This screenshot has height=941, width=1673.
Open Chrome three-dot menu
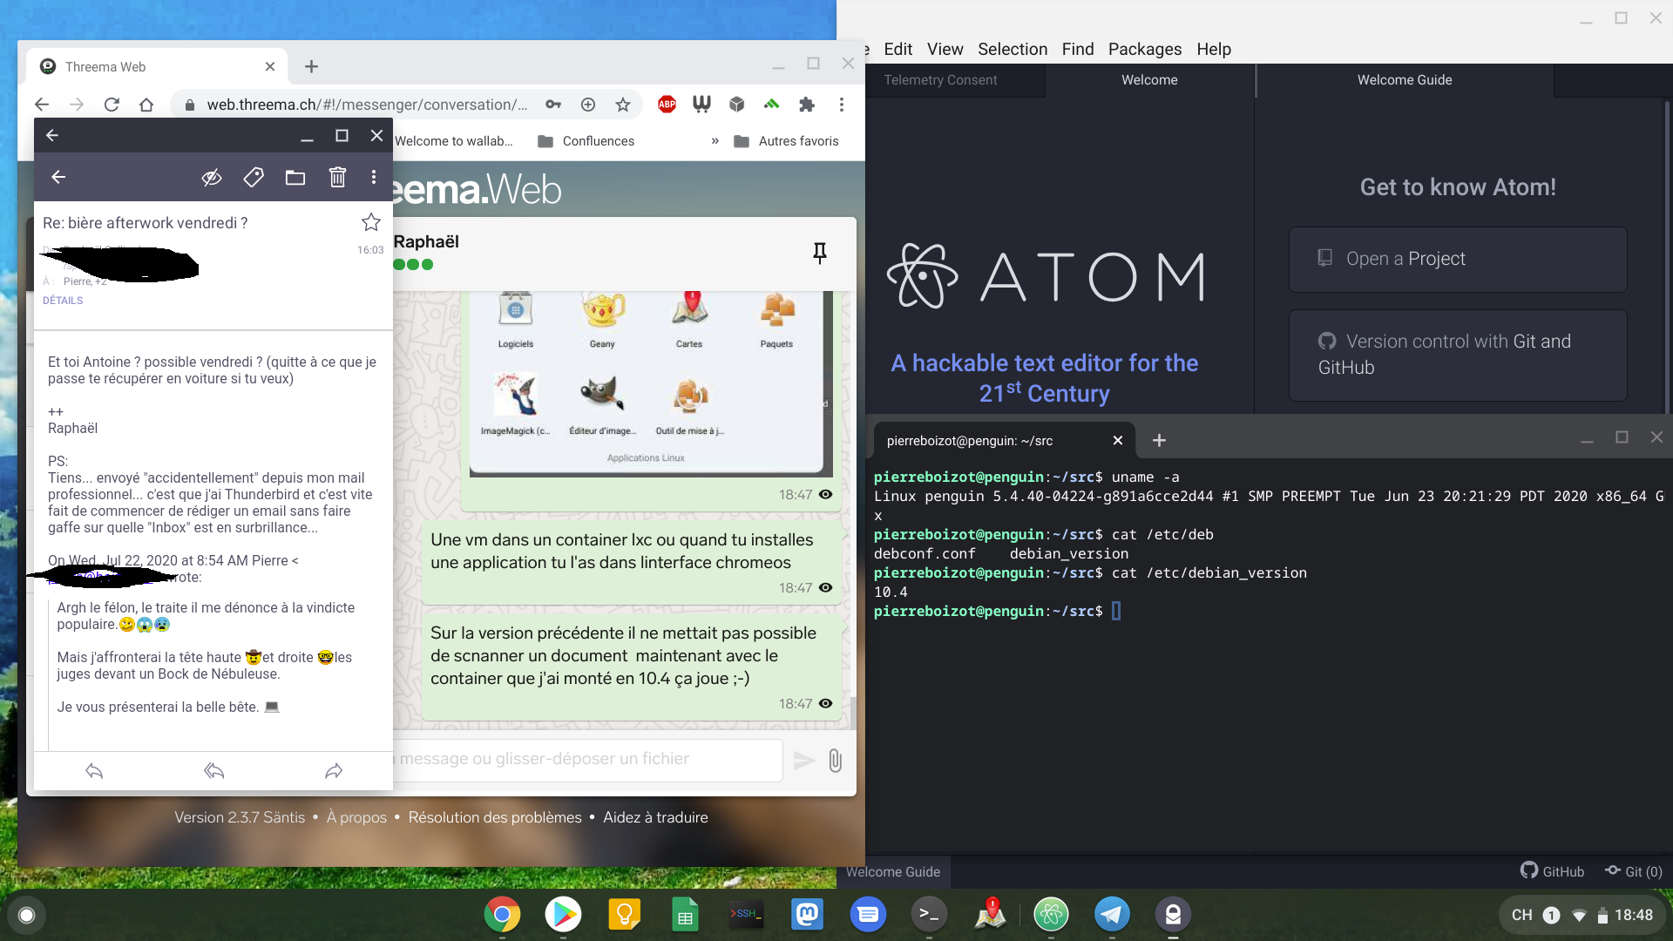coord(842,105)
